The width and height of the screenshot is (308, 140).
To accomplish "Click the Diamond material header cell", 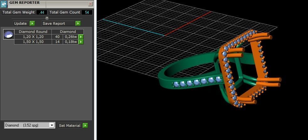I will coord(68,32).
